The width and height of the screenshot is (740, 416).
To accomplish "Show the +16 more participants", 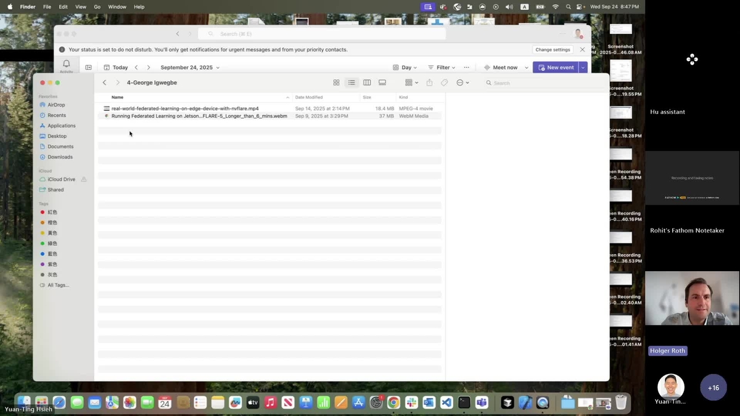I will 713,388.
